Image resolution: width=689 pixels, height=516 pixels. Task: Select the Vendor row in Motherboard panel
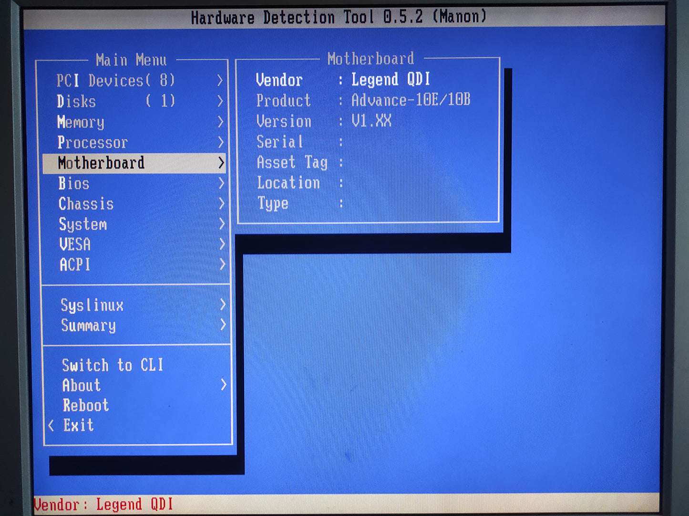coord(342,80)
